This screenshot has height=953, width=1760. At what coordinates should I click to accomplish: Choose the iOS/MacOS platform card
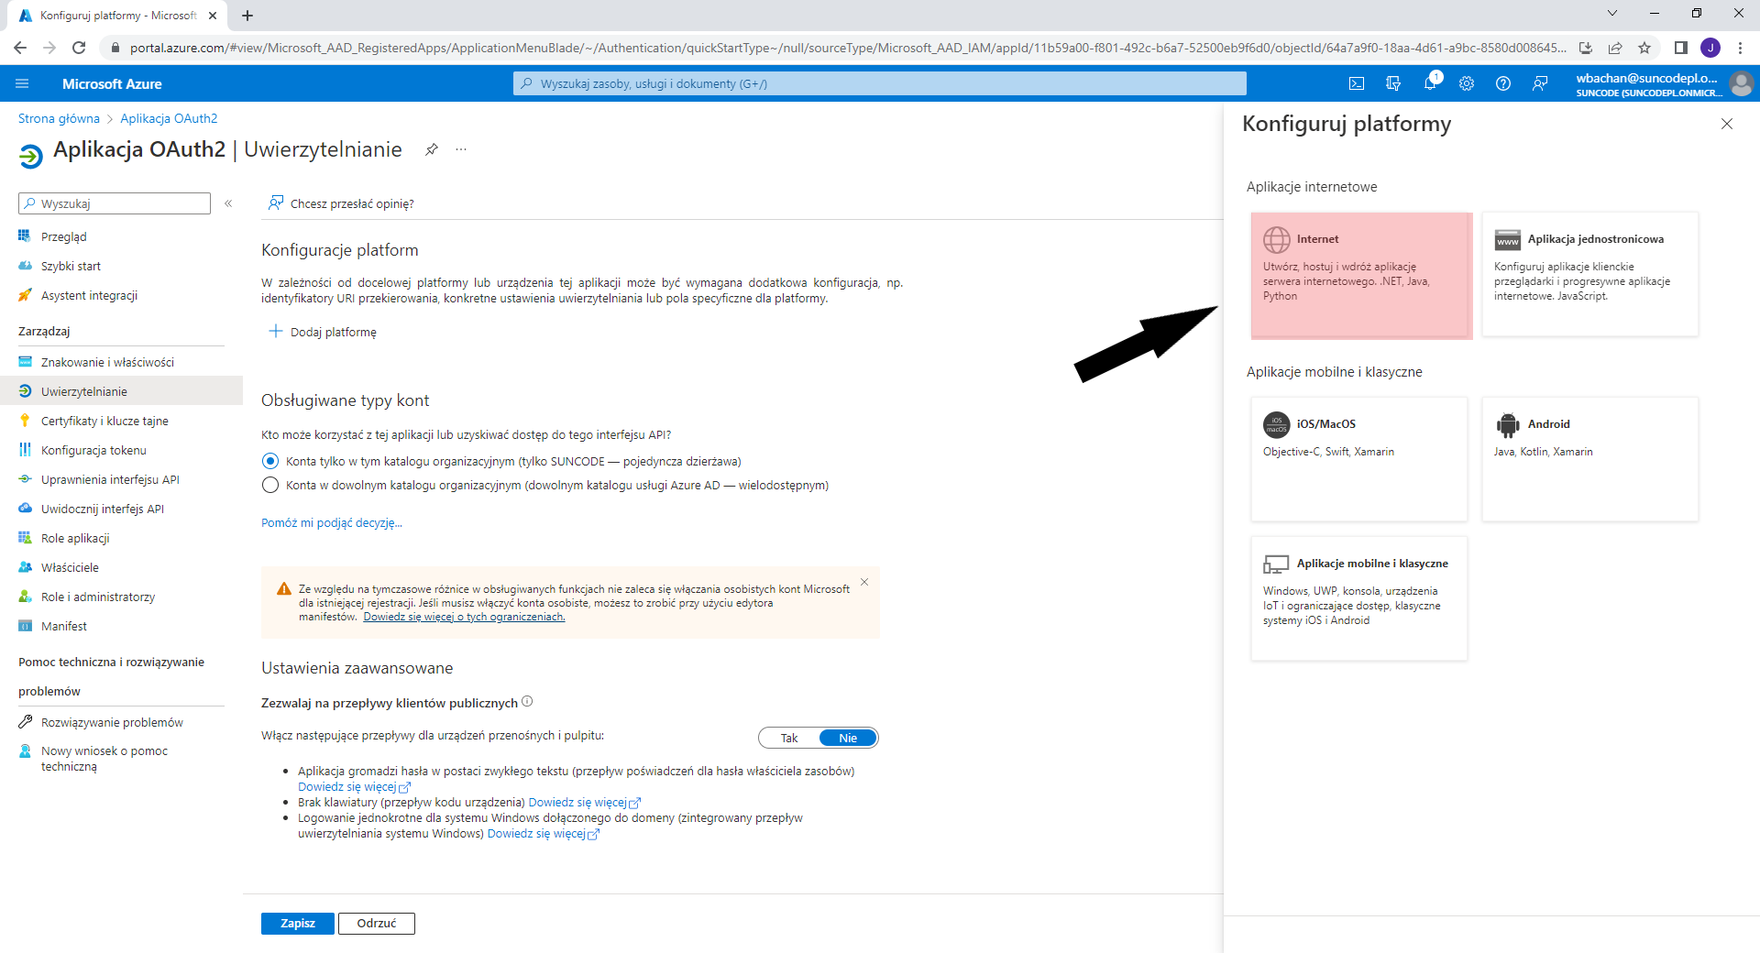tap(1359, 459)
